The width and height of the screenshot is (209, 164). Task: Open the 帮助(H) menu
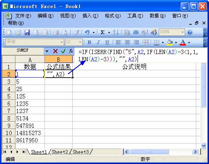pos(16,23)
